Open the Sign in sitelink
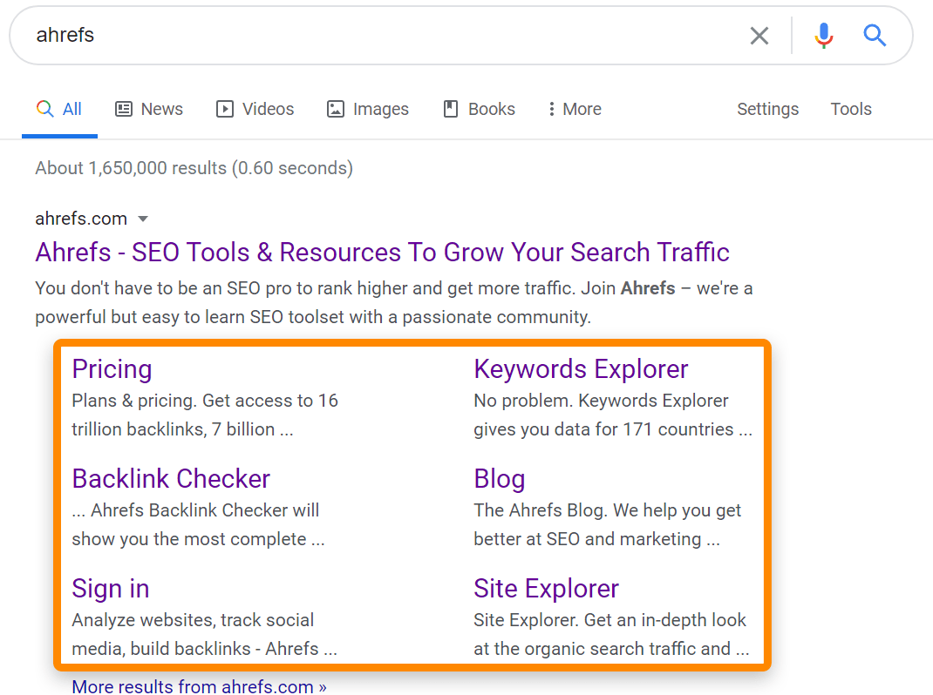Screen dimensions: 933x695 tap(110, 589)
